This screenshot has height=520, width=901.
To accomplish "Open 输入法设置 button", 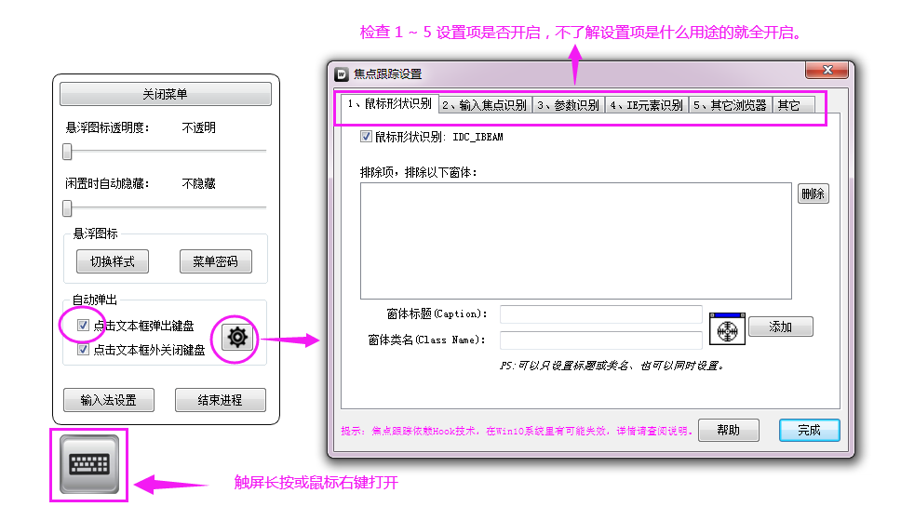I will tap(108, 400).
